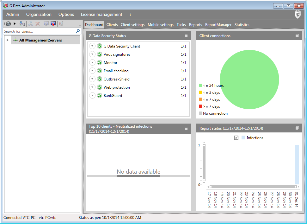Screen dimensions: 307x224
Task: Maximize the Report status panel
Action: coord(297,128)
